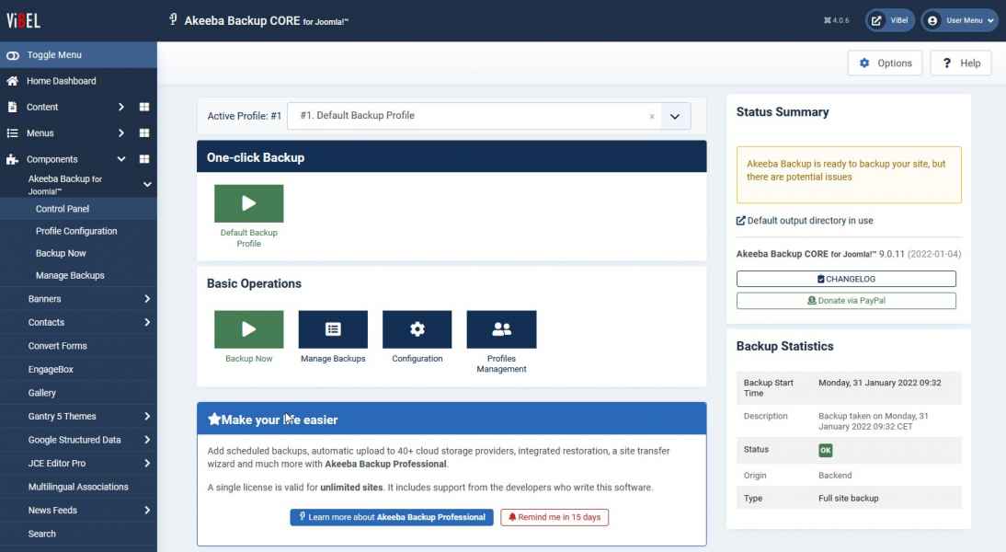Screen dimensions: 1006x552
Task: Open Multilingual Associations
Action: [78, 487]
